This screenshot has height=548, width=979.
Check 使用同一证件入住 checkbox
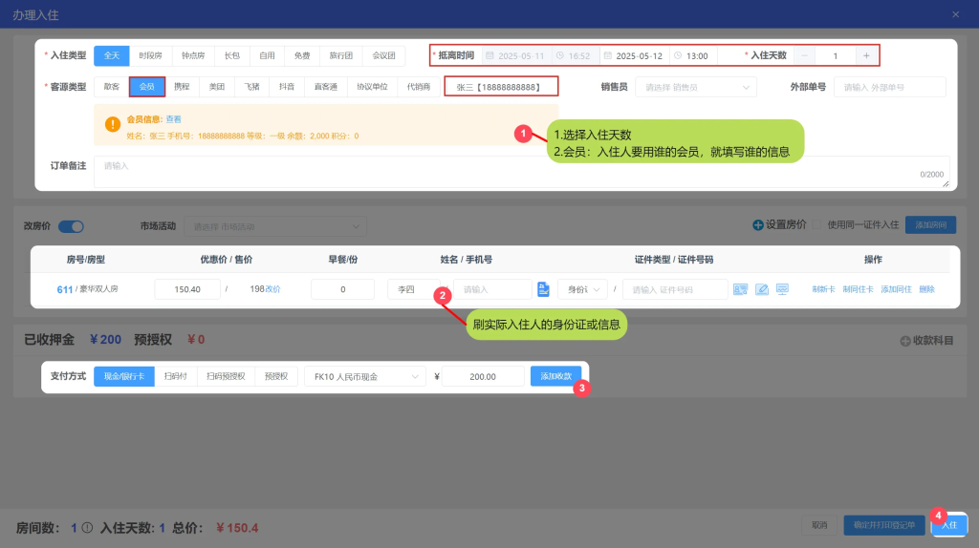817,225
